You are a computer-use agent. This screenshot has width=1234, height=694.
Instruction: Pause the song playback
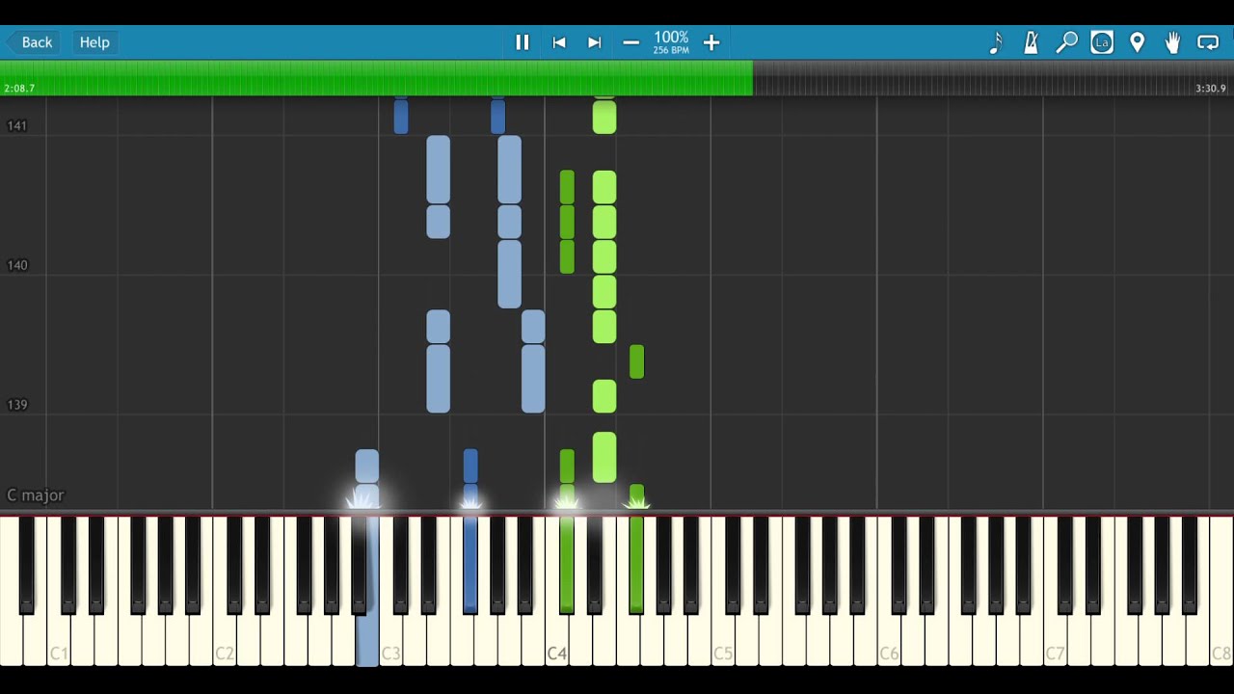[x=523, y=42]
